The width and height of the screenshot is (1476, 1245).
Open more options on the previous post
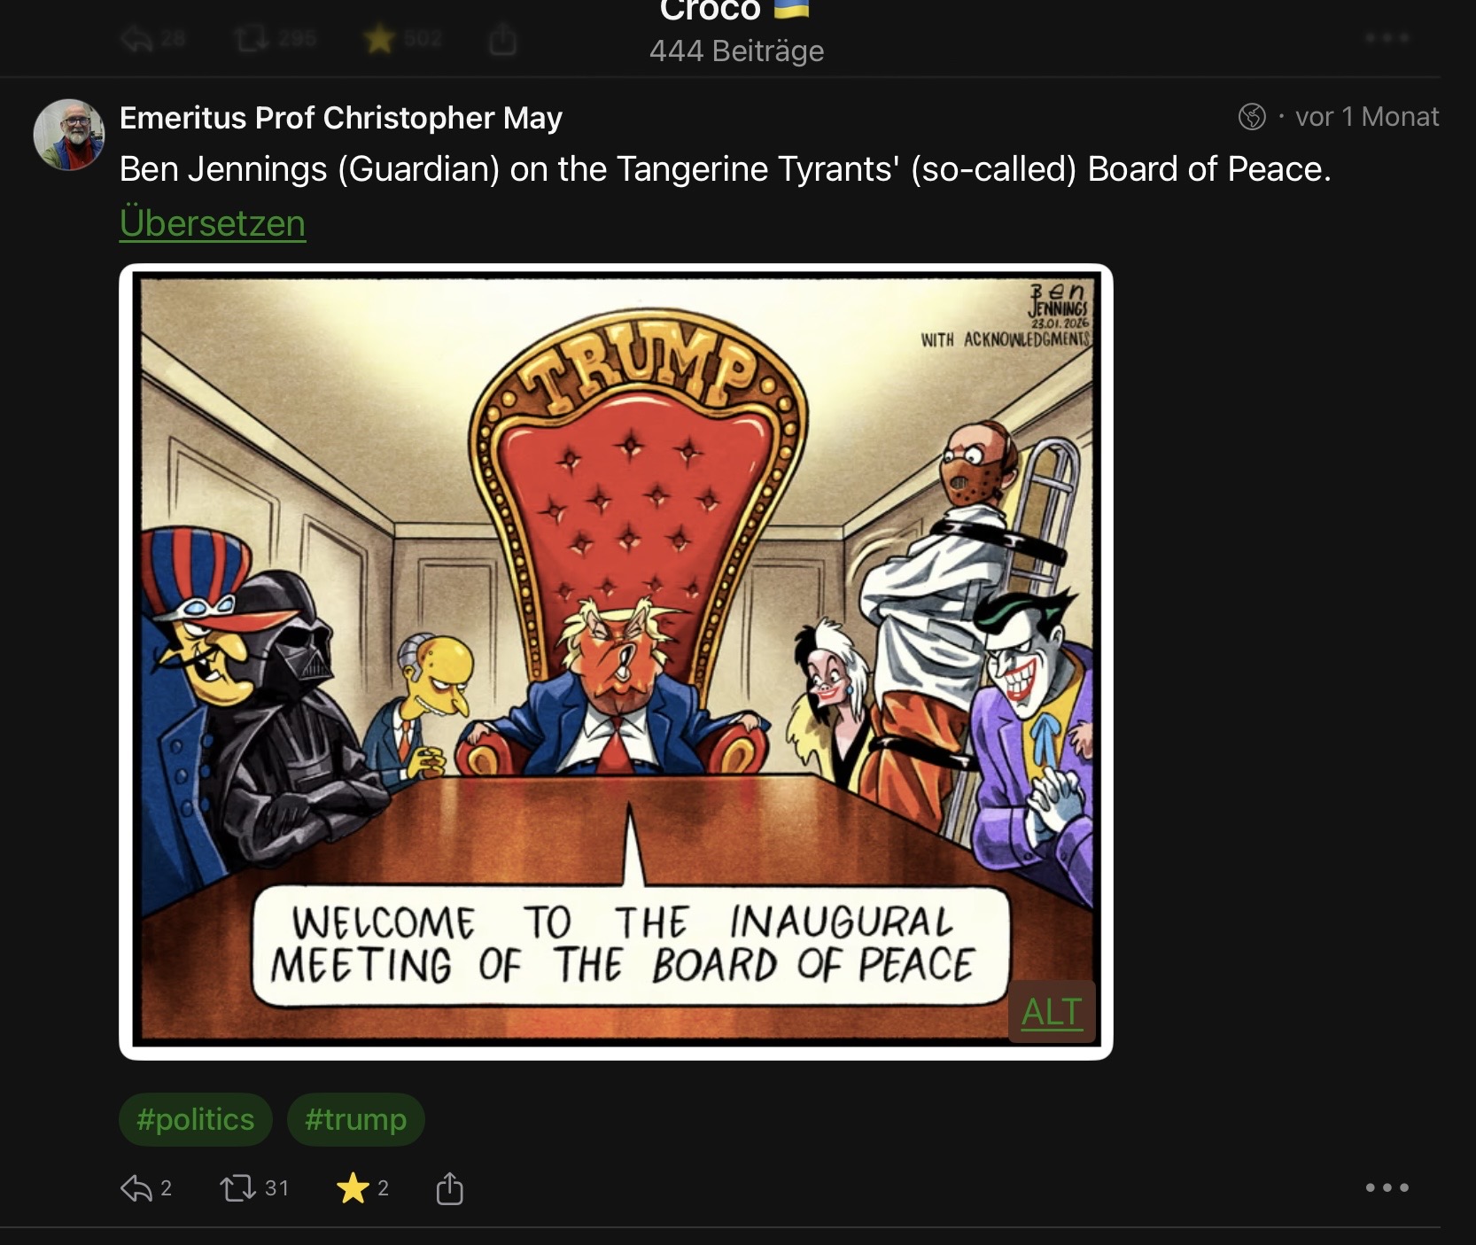(x=1387, y=38)
